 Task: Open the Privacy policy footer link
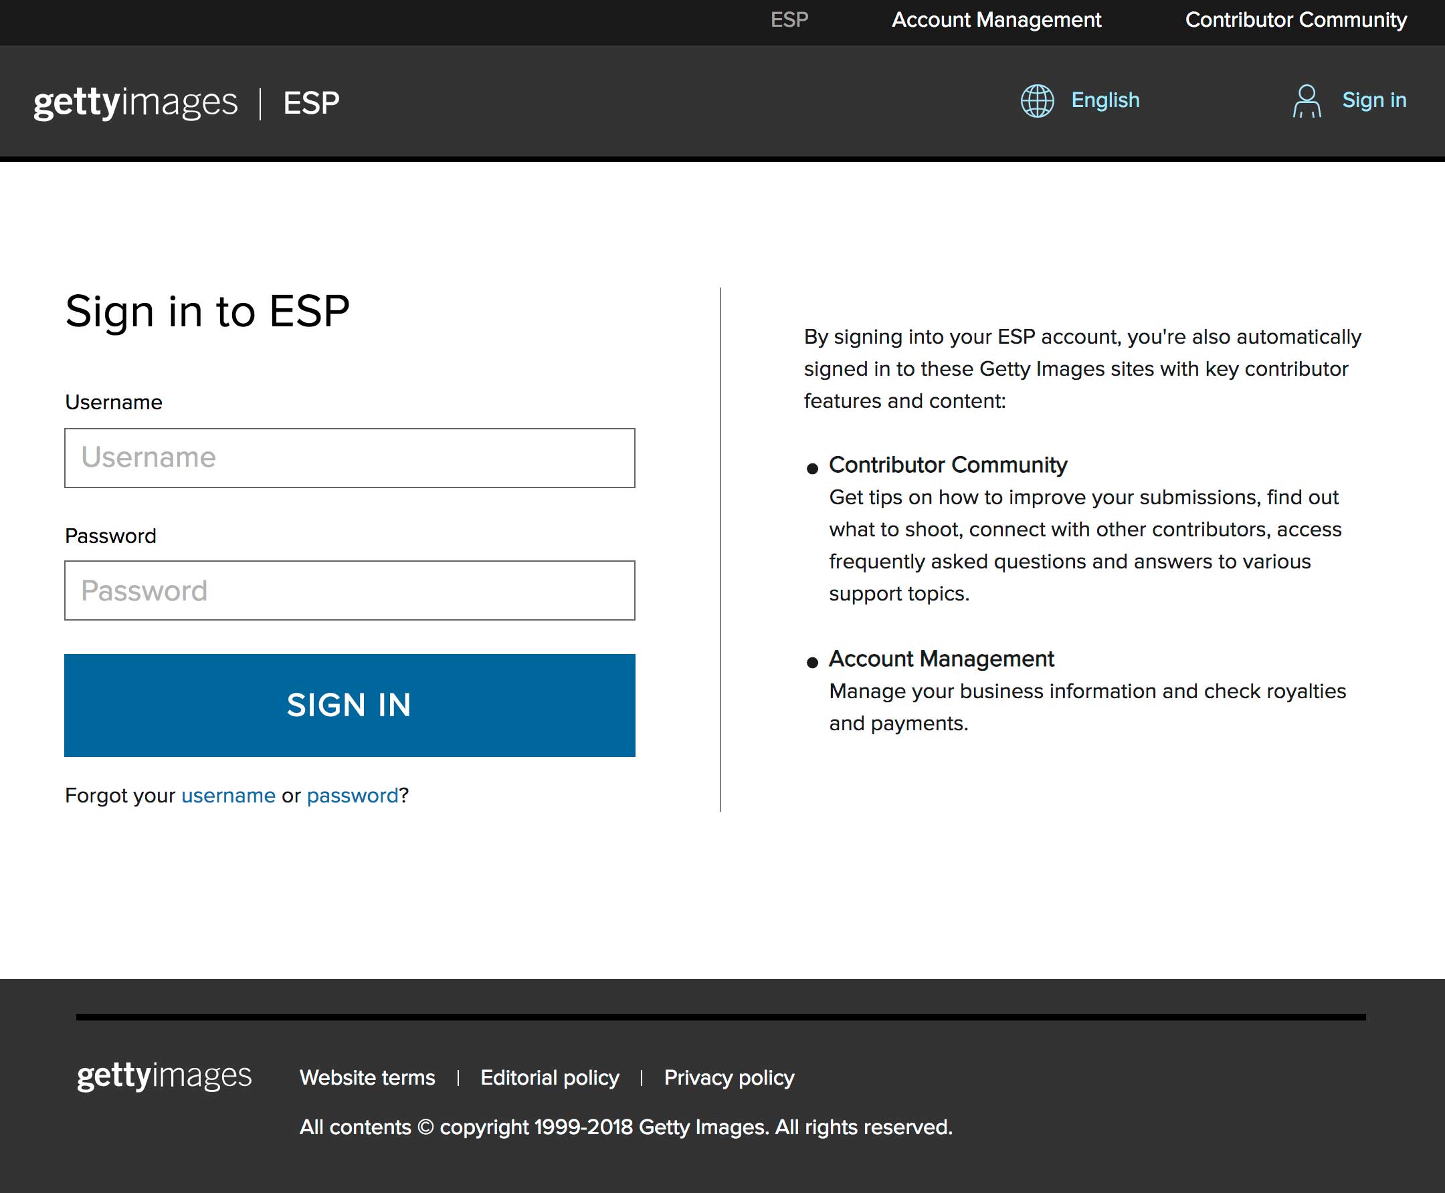(x=729, y=1077)
